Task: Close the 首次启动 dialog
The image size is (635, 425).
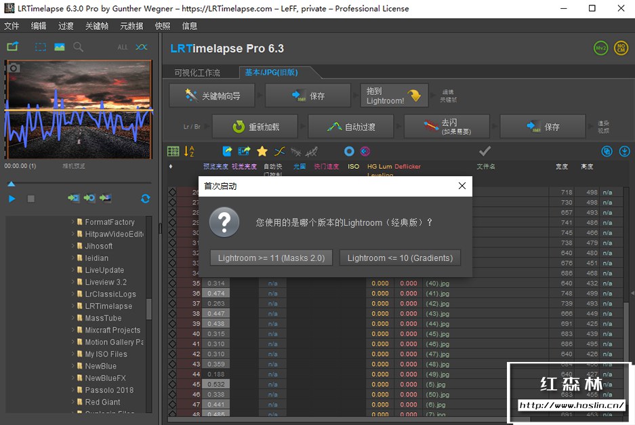Action: tap(462, 186)
